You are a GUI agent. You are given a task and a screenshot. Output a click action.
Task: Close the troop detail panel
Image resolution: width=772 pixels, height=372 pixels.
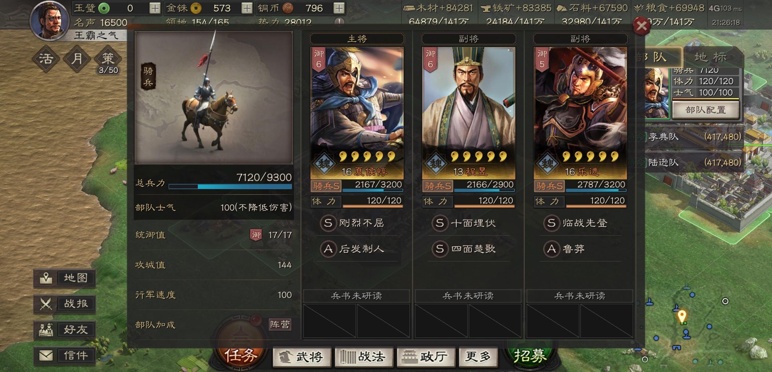(642, 26)
